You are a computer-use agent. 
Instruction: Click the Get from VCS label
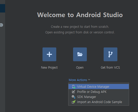[110, 68]
